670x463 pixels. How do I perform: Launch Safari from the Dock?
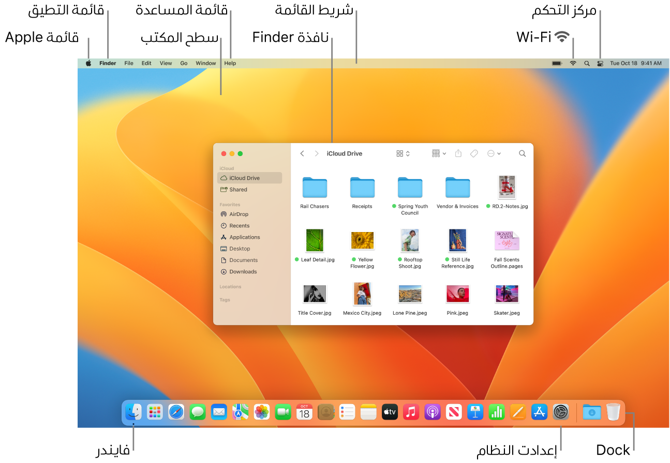point(176,412)
